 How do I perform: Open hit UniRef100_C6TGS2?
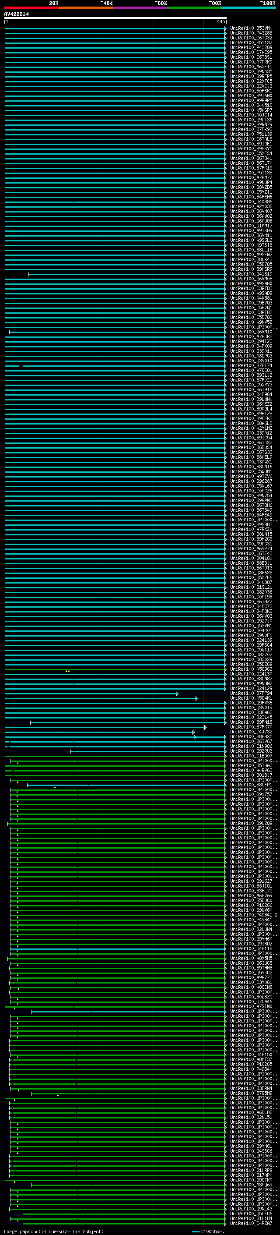(251, 38)
